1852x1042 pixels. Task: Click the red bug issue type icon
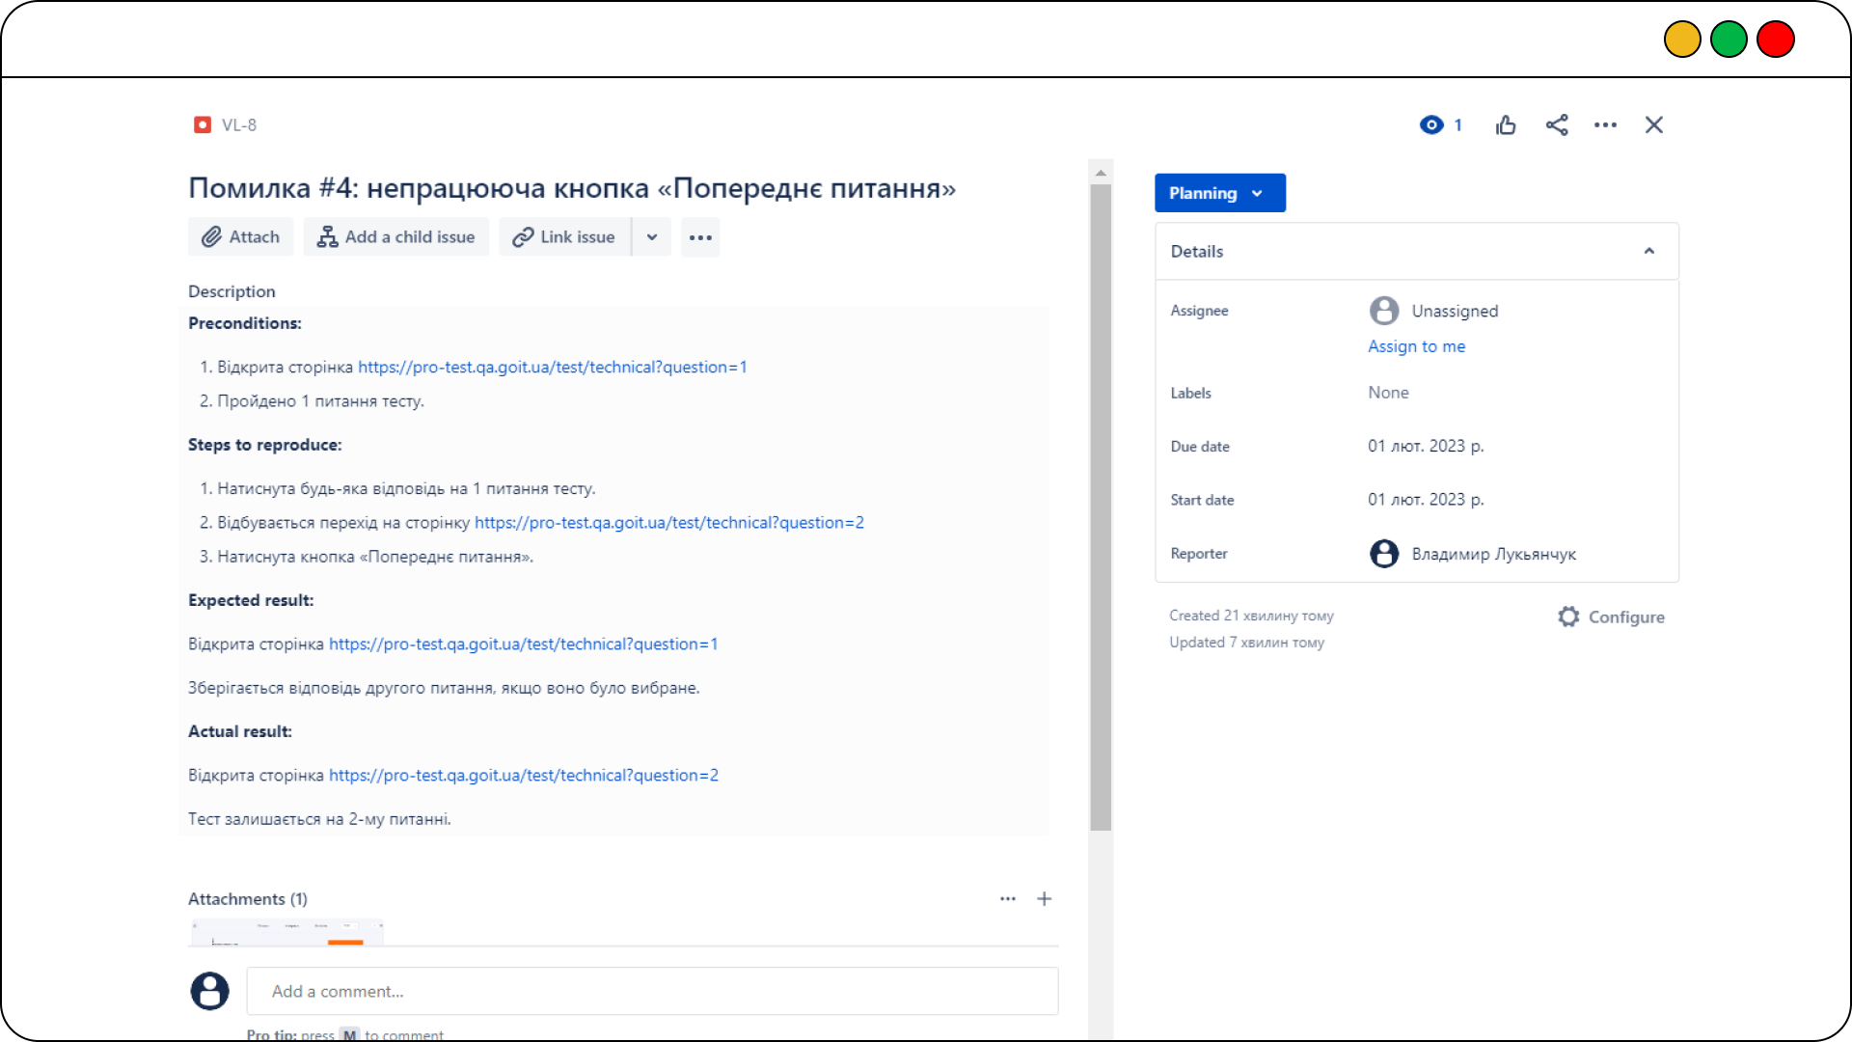click(x=203, y=124)
